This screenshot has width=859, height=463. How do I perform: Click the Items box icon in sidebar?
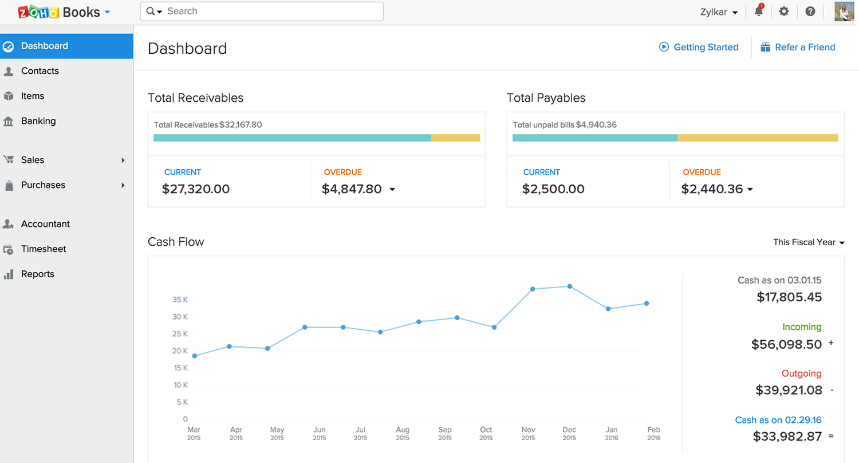click(9, 96)
